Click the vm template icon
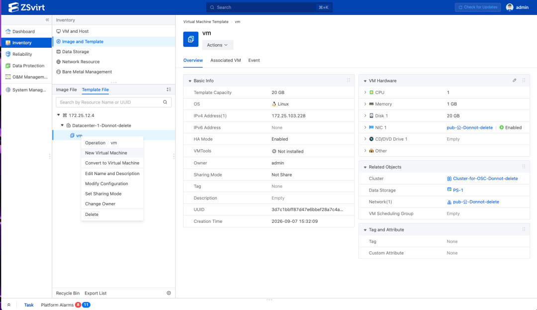The height and width of the screenshot is (310, 537). point(191,39)
